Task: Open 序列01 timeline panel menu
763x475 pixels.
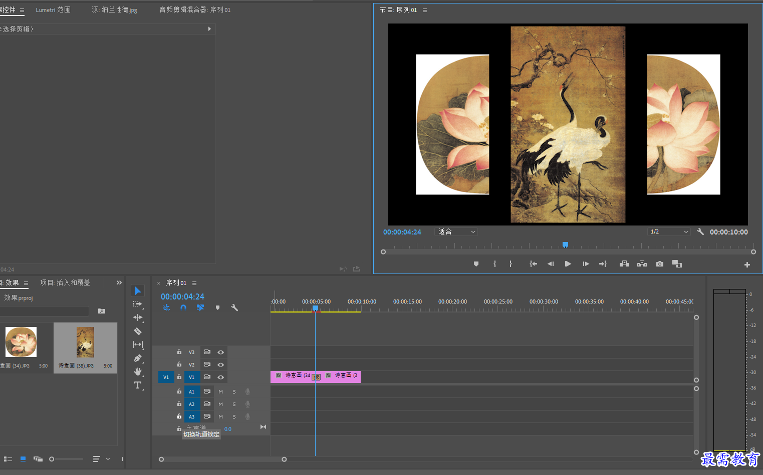Action: tap(194, 283)
